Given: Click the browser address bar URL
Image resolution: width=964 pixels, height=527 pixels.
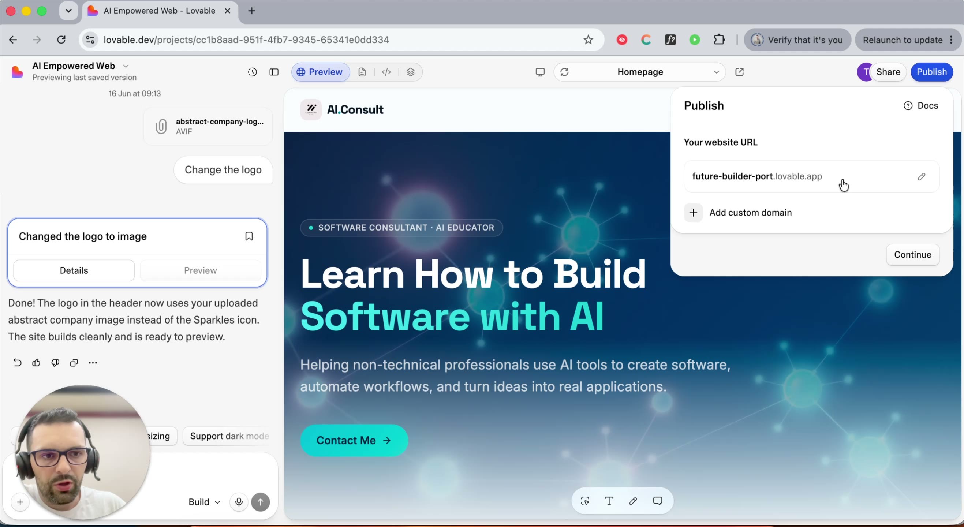Looking at the screenshot, I should [246, 40].
